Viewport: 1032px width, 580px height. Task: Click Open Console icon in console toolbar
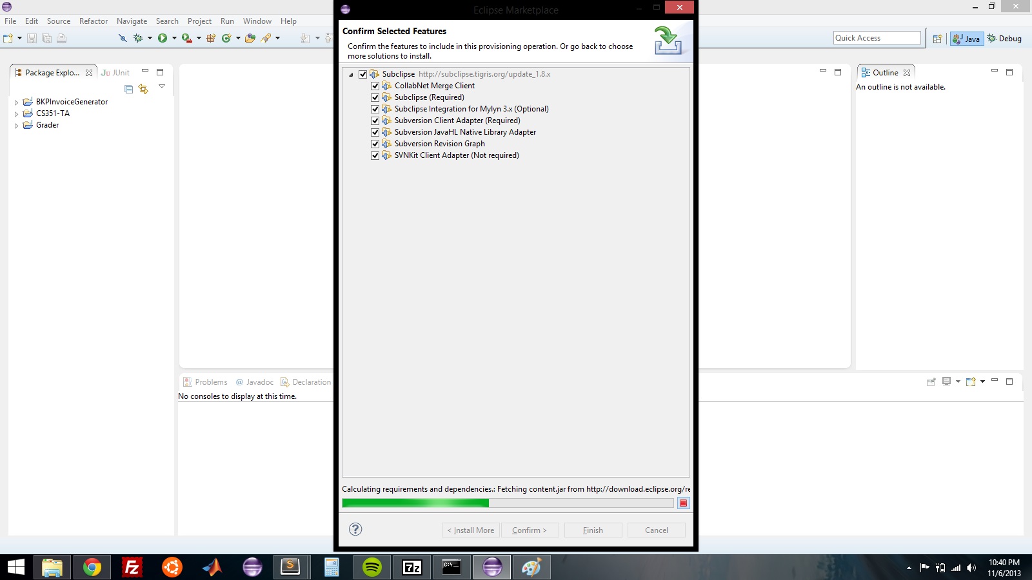pyautogui.click(x=971, y=382)
